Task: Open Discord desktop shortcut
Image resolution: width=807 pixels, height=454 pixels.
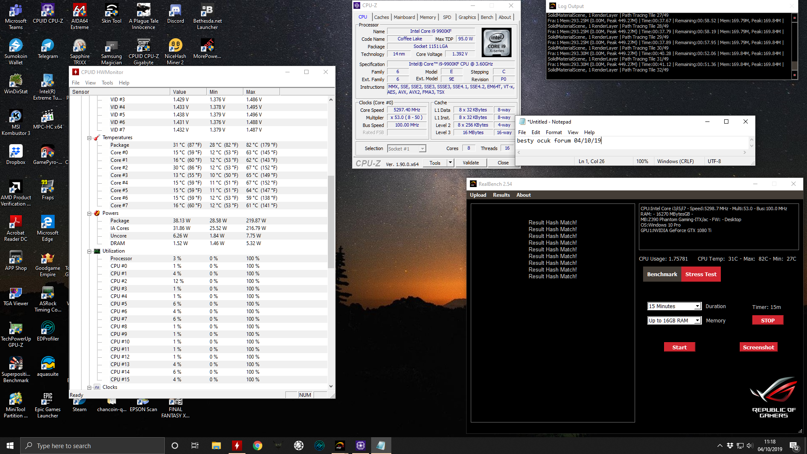Action: click(175, 14)
